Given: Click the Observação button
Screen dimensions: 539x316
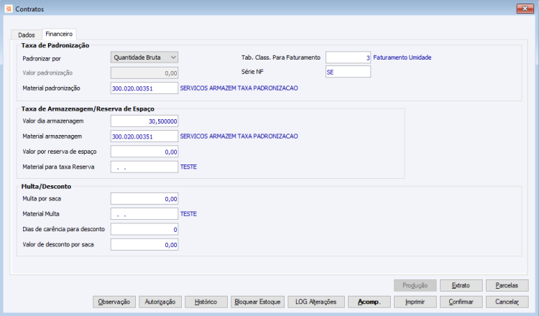Looking at the screenshot, I should (x=114, y=302).
